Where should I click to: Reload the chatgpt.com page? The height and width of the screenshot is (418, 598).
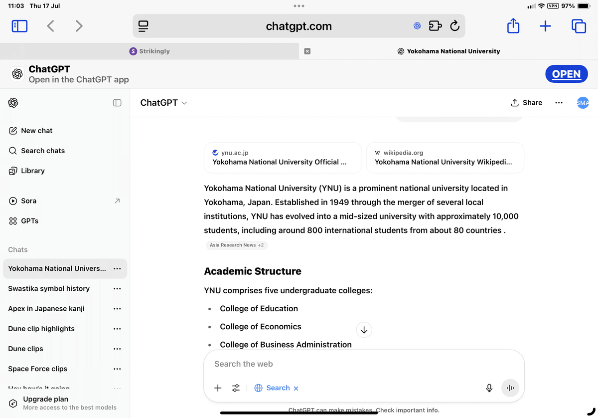point(454,26)
